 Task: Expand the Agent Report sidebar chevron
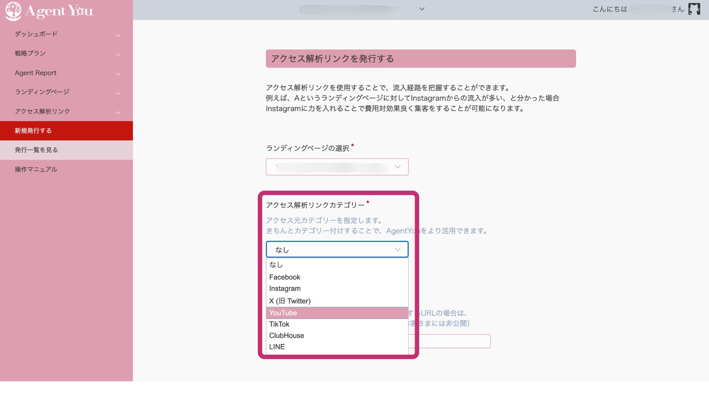[x=118, y=74]
